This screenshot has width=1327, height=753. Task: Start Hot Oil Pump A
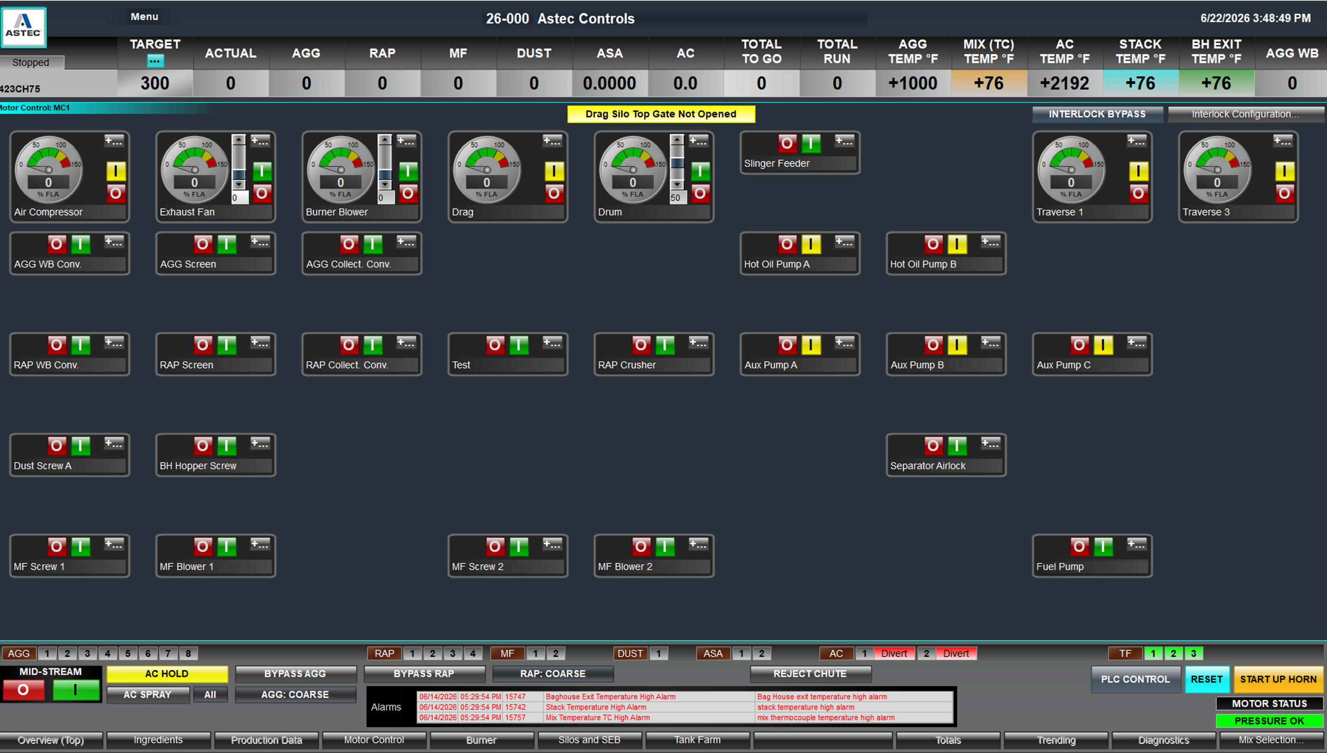point(811,244)
